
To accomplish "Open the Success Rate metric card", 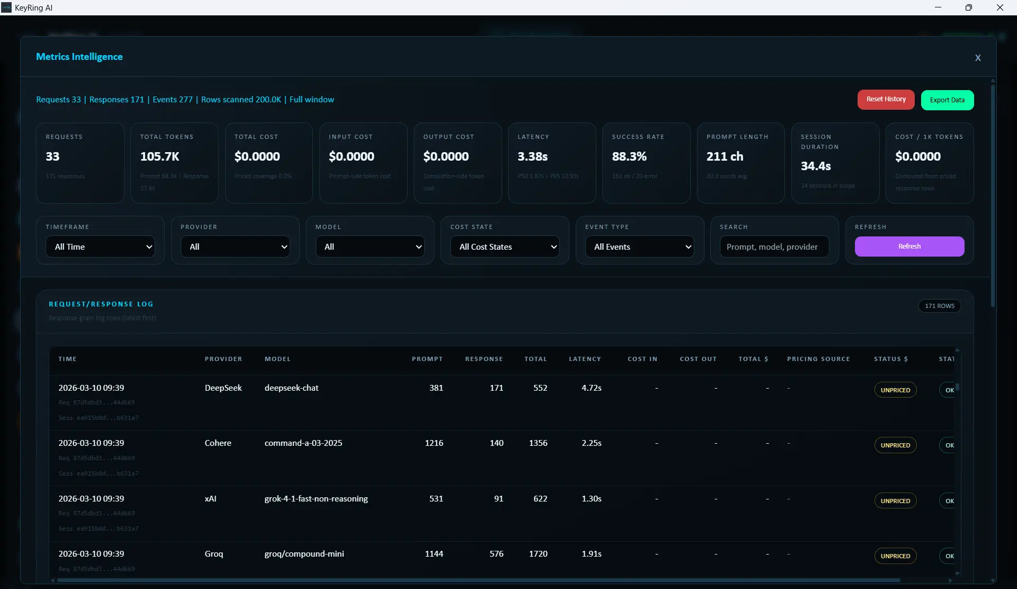I will tap(646, 163).
